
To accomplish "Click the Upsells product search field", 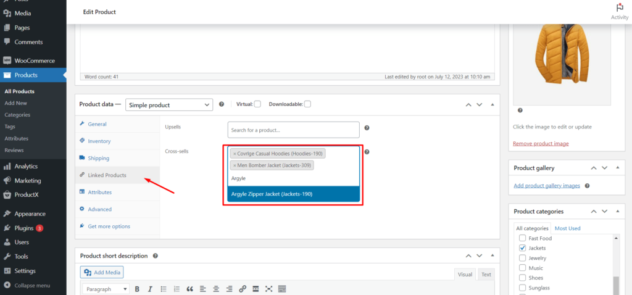I will pos(293,130).
